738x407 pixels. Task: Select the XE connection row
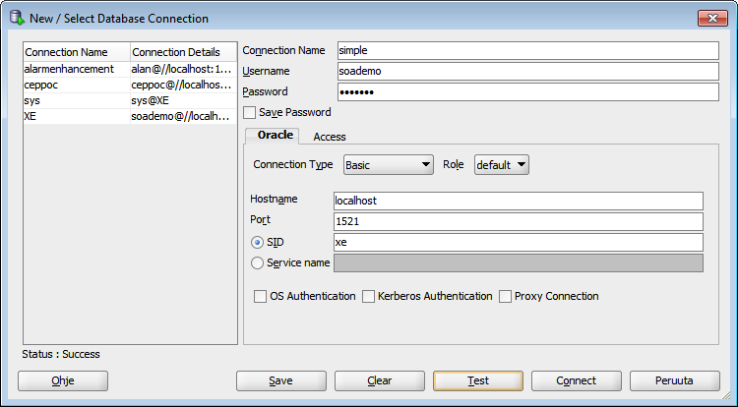[x=130, y=116]
